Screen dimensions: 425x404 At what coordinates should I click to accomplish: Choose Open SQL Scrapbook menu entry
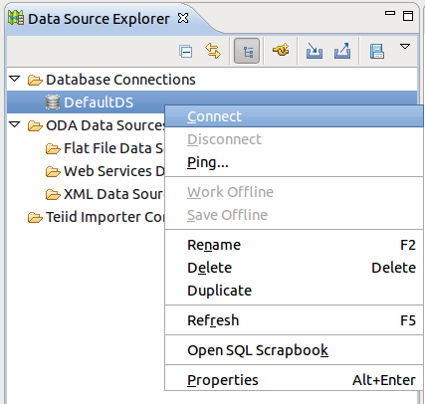(x=294, y=350)
